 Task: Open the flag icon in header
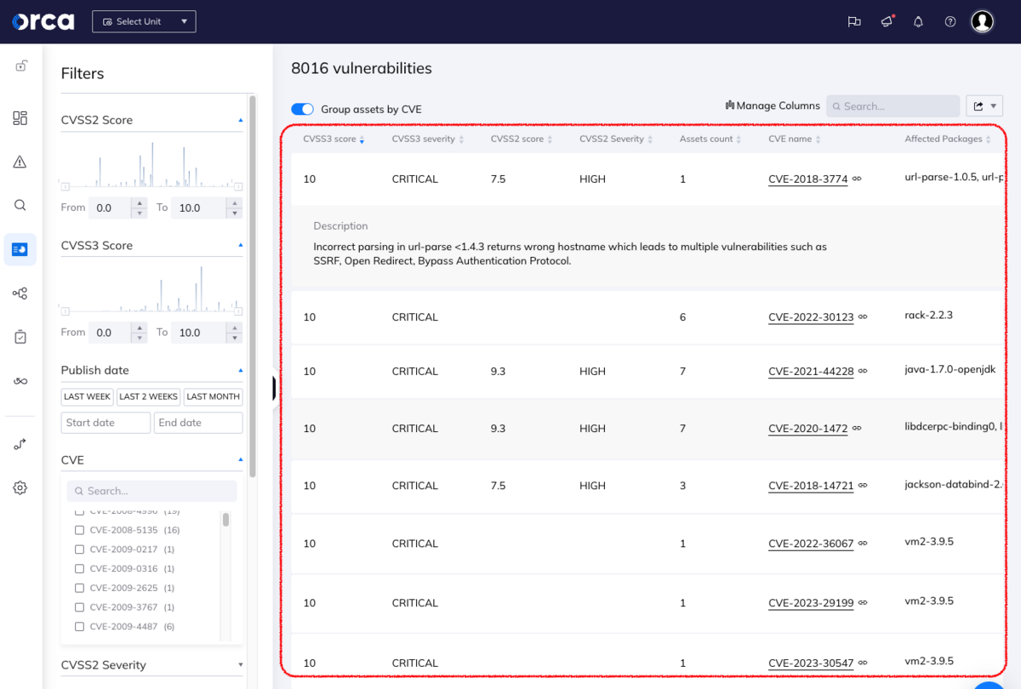[854, 22]
